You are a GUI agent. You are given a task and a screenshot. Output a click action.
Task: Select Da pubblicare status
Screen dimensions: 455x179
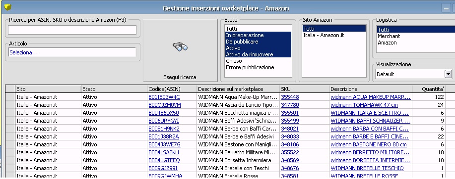[258, 42]
